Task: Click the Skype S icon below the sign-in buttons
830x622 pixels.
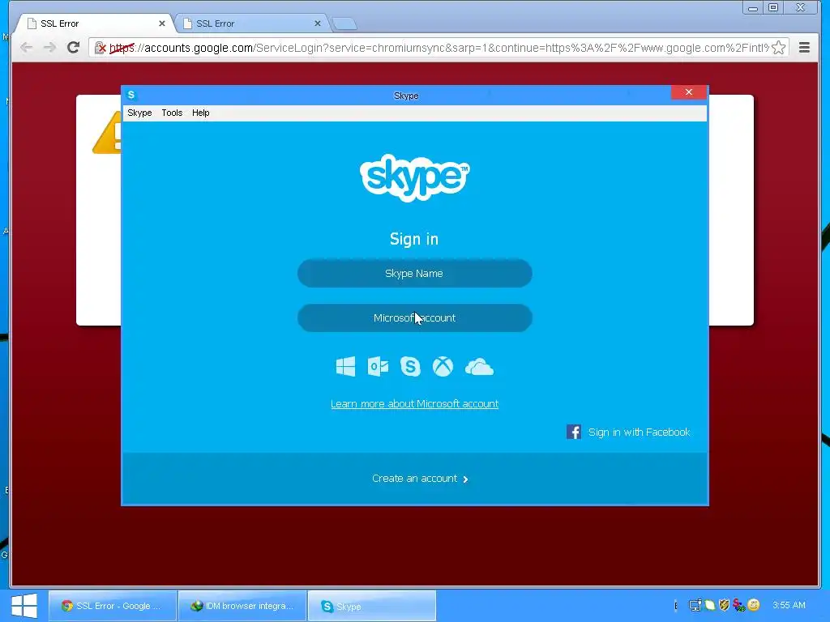Action: click(x=410, y=367)
